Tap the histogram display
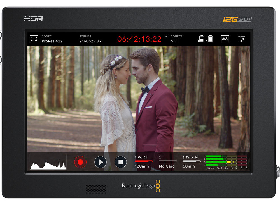The height and width of the screenshot is (205, 280). (x=48, y=162)
